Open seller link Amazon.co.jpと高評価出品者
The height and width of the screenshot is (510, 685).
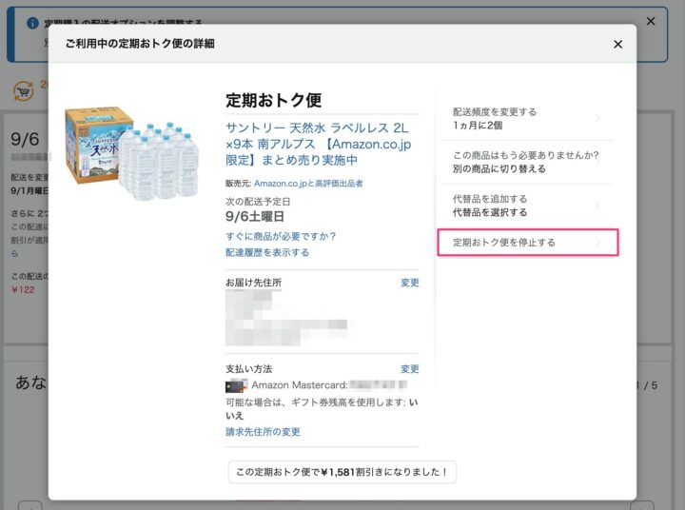point(308,183)
